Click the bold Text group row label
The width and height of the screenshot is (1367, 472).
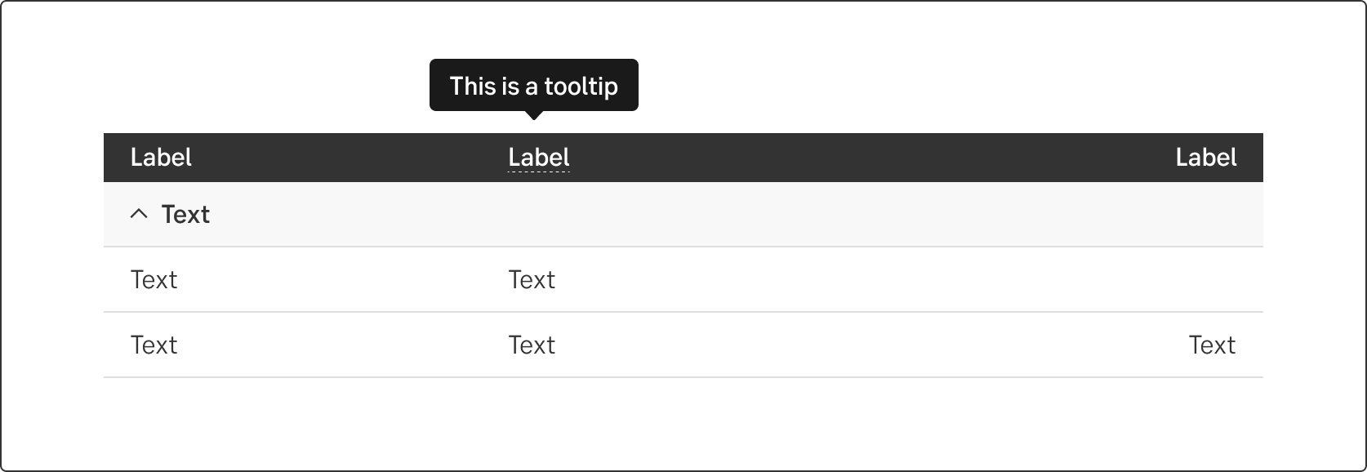pyautogui.click(x=185, y=214)
